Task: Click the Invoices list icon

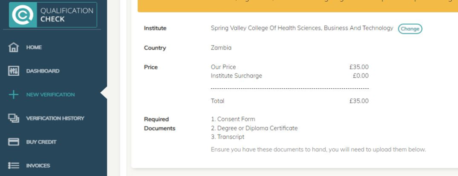Action: (x=13, y=166)
